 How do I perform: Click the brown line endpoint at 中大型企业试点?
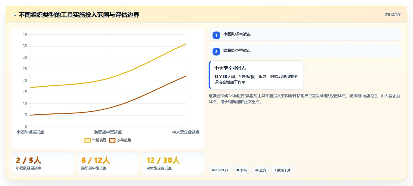point(186,76)
